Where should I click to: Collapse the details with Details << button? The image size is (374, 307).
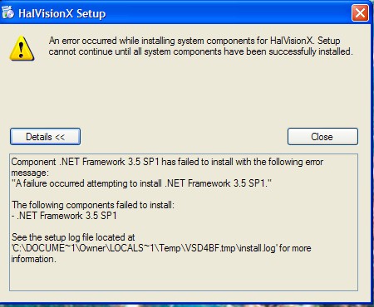[45, 137]
